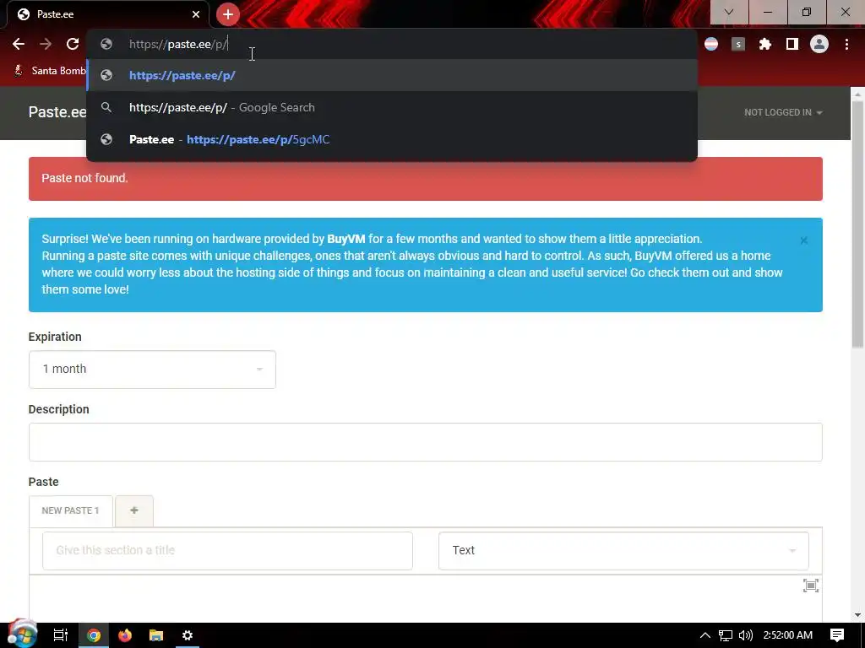Screen dimensions: 865x648
Task: Select the https://paste.ee/p/ URL suggestion
Action: pos(392,75)
